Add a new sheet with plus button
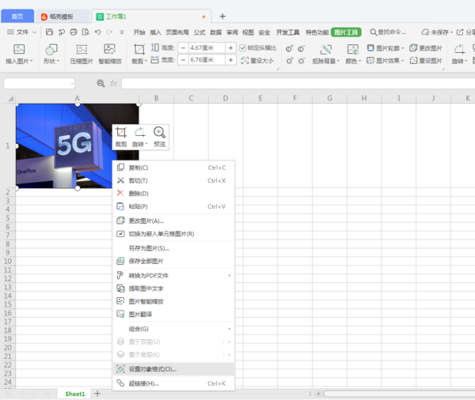 (x=97, y=394)
